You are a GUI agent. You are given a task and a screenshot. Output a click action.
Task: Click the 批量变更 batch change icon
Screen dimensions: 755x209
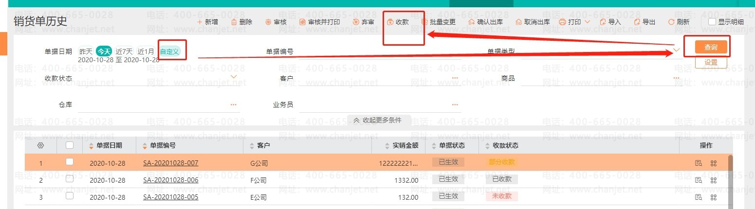point(424,22)
